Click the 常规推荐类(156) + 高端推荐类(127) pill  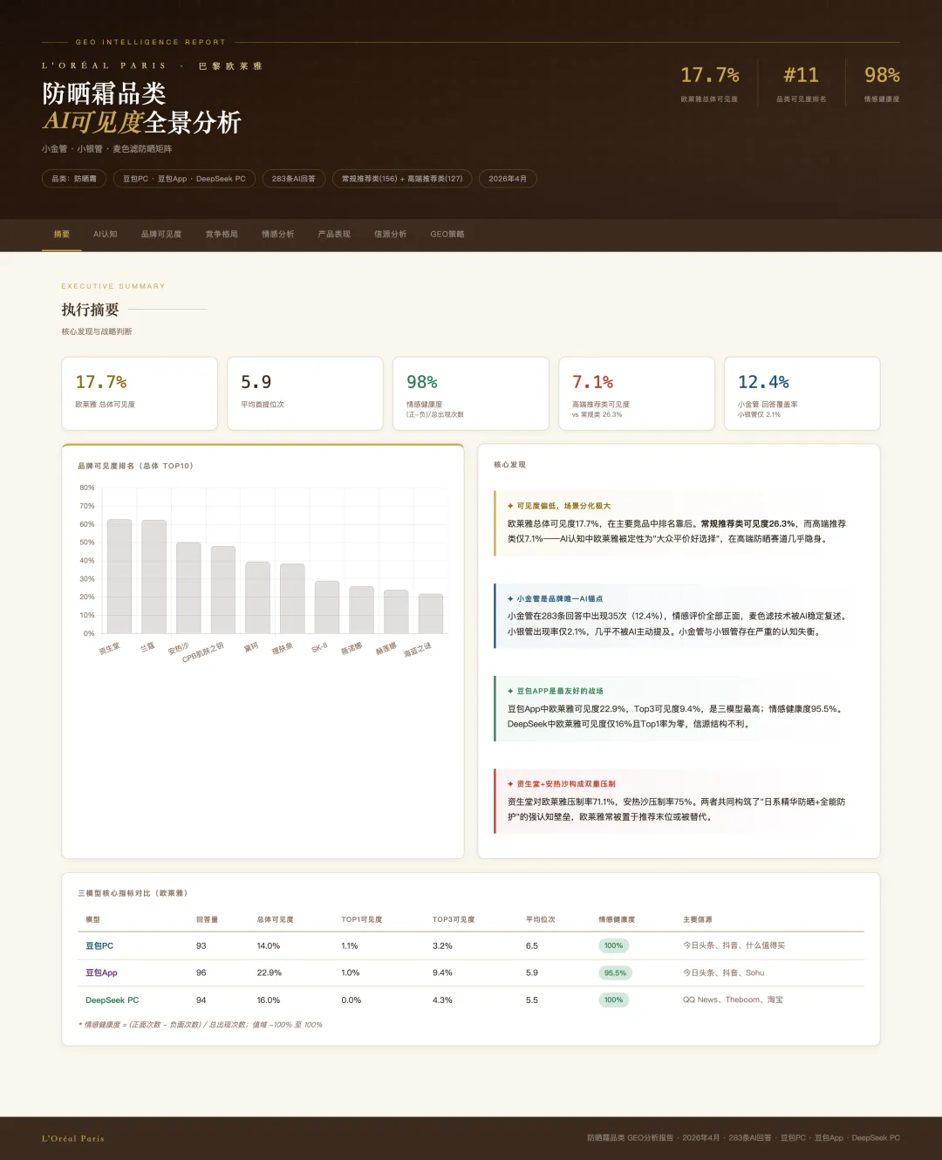coord(402,179)
